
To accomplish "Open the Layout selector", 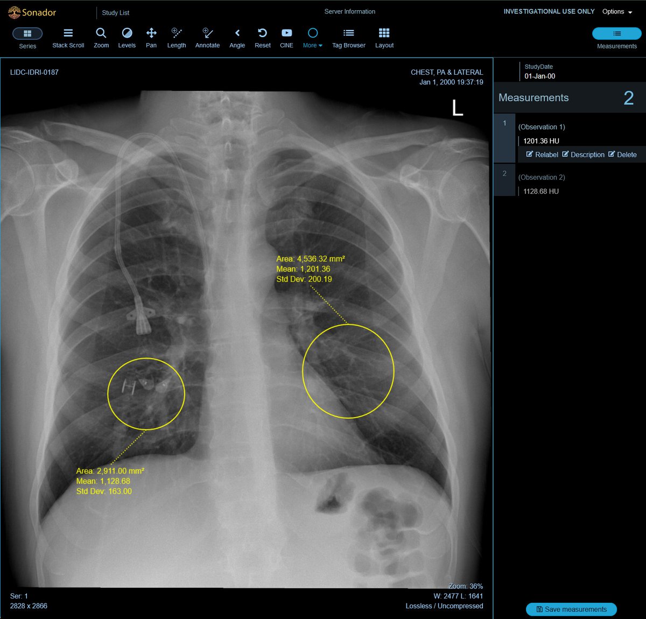I will (384, 36).
